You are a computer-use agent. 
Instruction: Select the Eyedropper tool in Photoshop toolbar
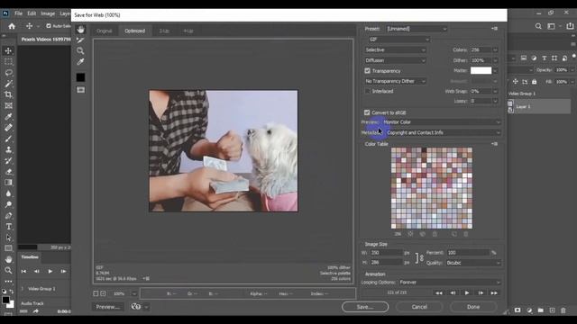[8, 117]
